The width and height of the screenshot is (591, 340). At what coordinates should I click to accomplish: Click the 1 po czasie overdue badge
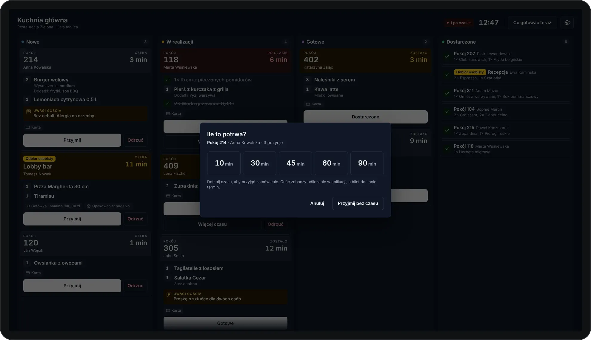pyautogui.click(x=458, y=23)
